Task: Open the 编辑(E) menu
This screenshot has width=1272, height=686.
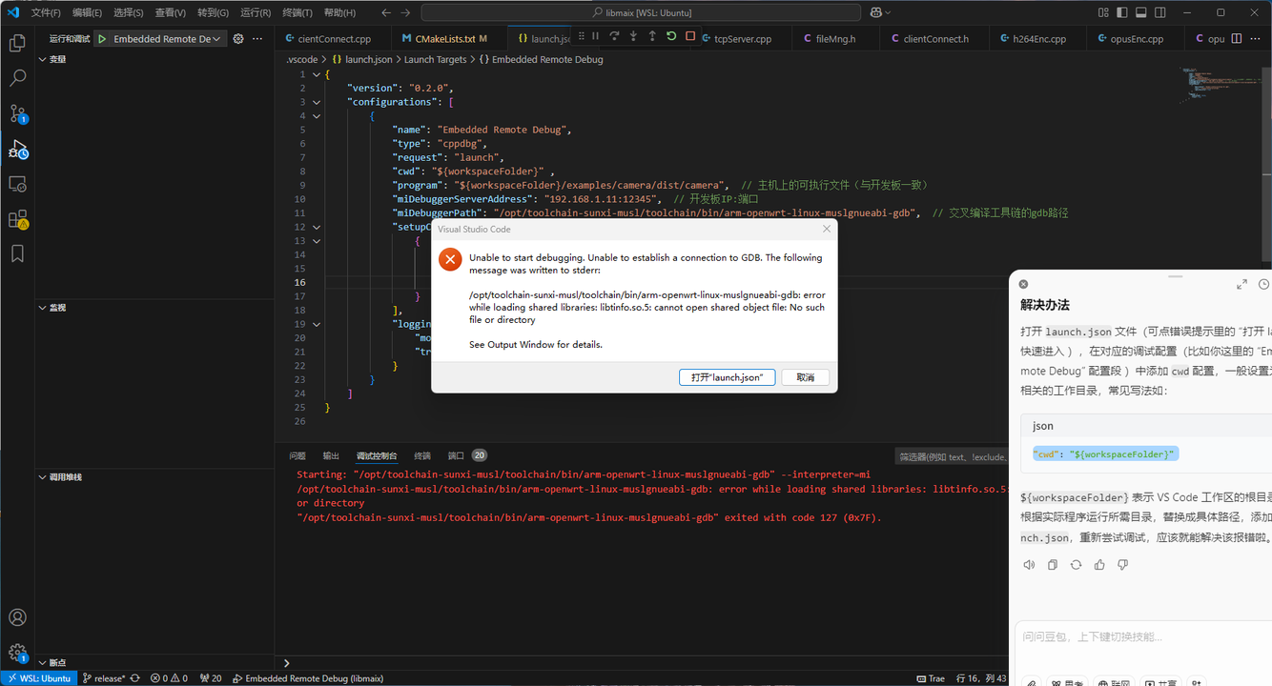Action: click(x=87, y=12)
